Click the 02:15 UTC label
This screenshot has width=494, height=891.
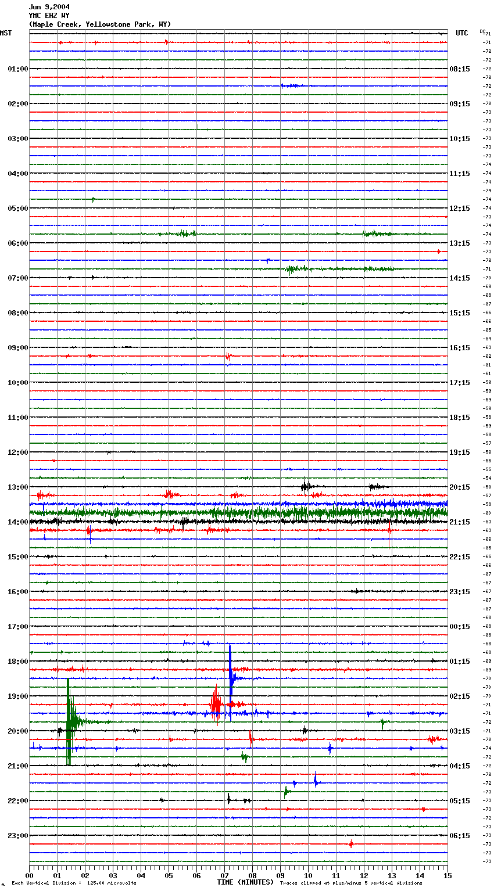[x=460, y=696]
